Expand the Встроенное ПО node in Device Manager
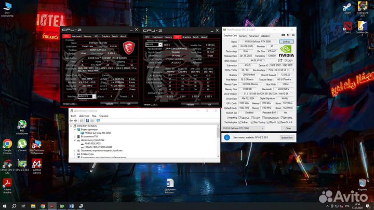The width and height of the screenshot is (374, 210). coord(75,136)
